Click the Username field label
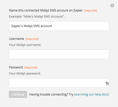The width and height of the screenshot is (118, 107). tap(16, 39)
